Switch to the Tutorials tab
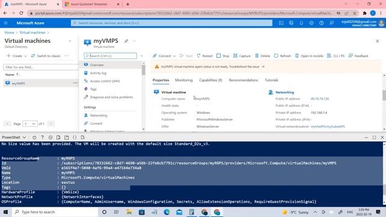386x217 pixels. (271, 80)
